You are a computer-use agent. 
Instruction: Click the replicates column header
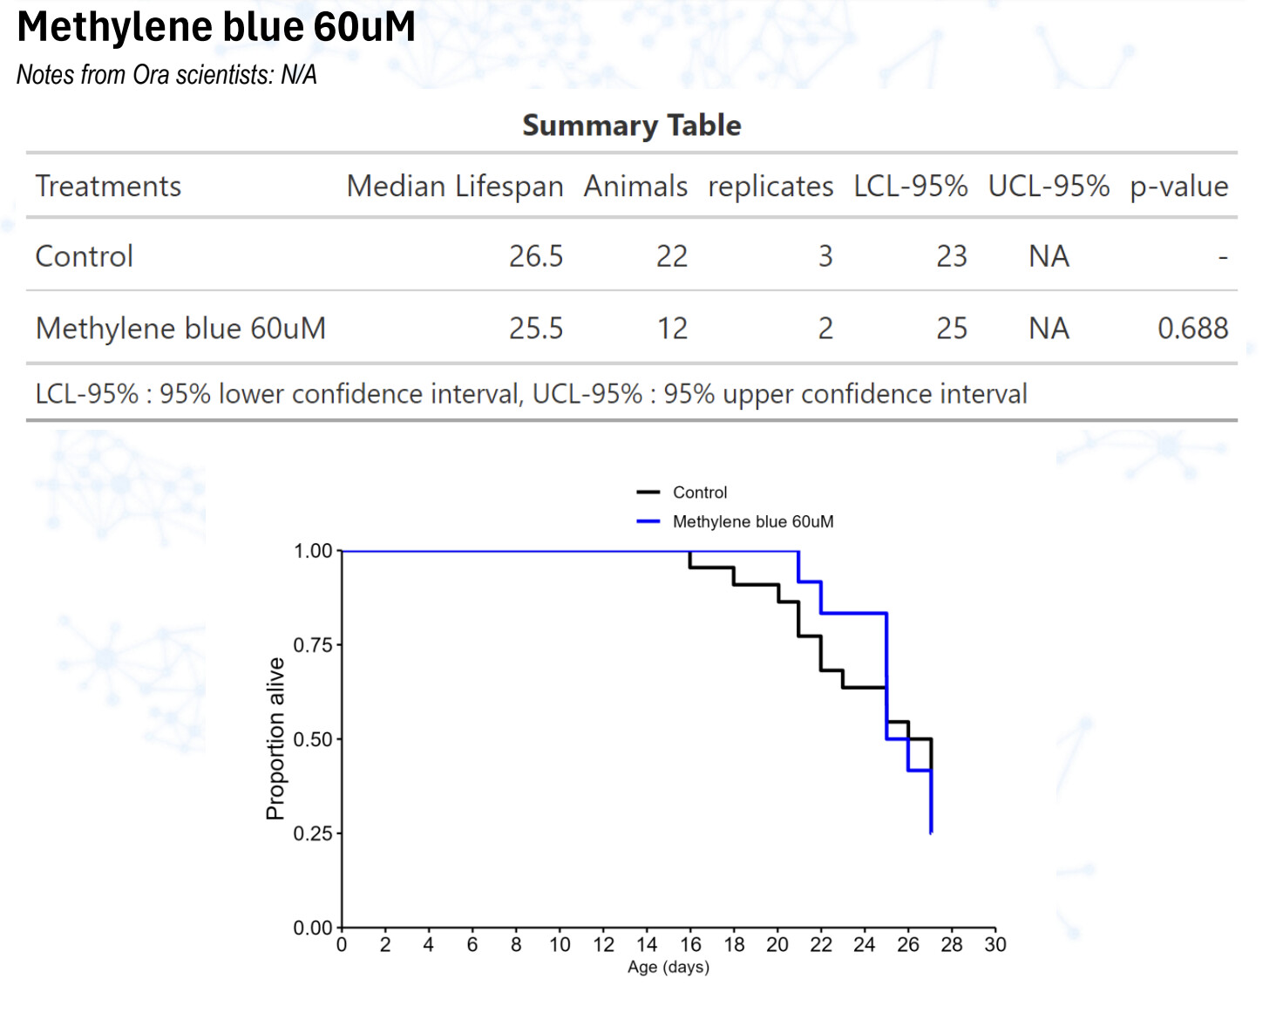pyautogui.click(x=770, y=187)
